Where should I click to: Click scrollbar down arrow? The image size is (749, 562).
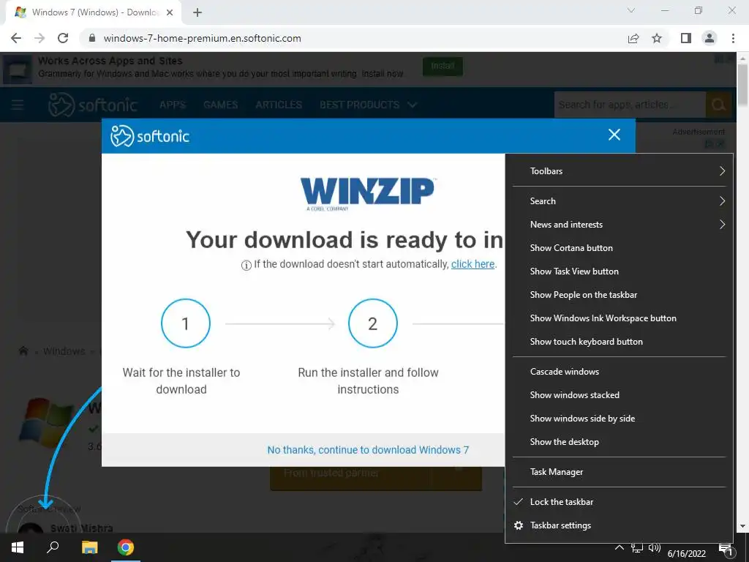coord(743,526)
